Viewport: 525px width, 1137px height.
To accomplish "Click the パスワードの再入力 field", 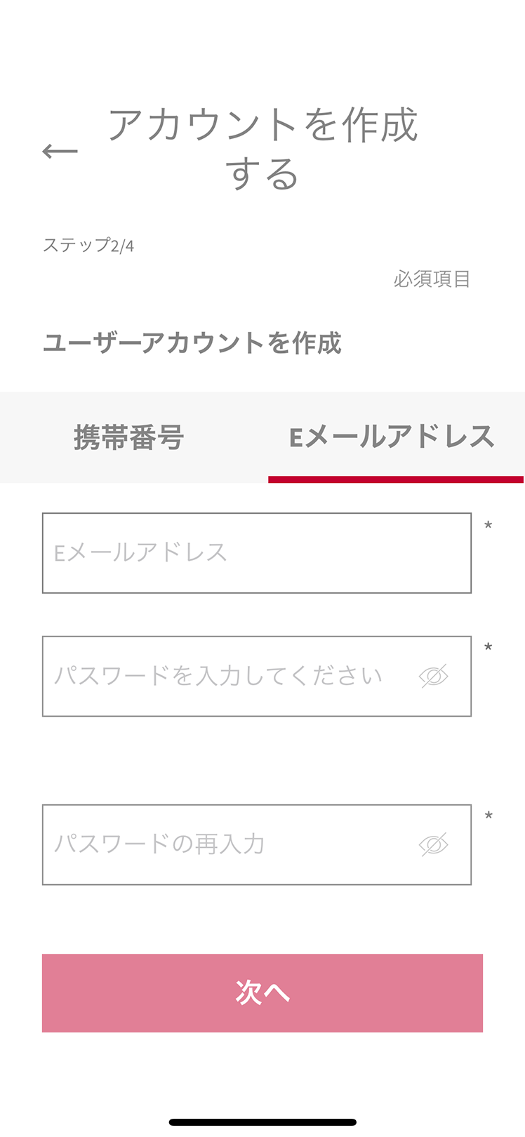I will (225, 844).
